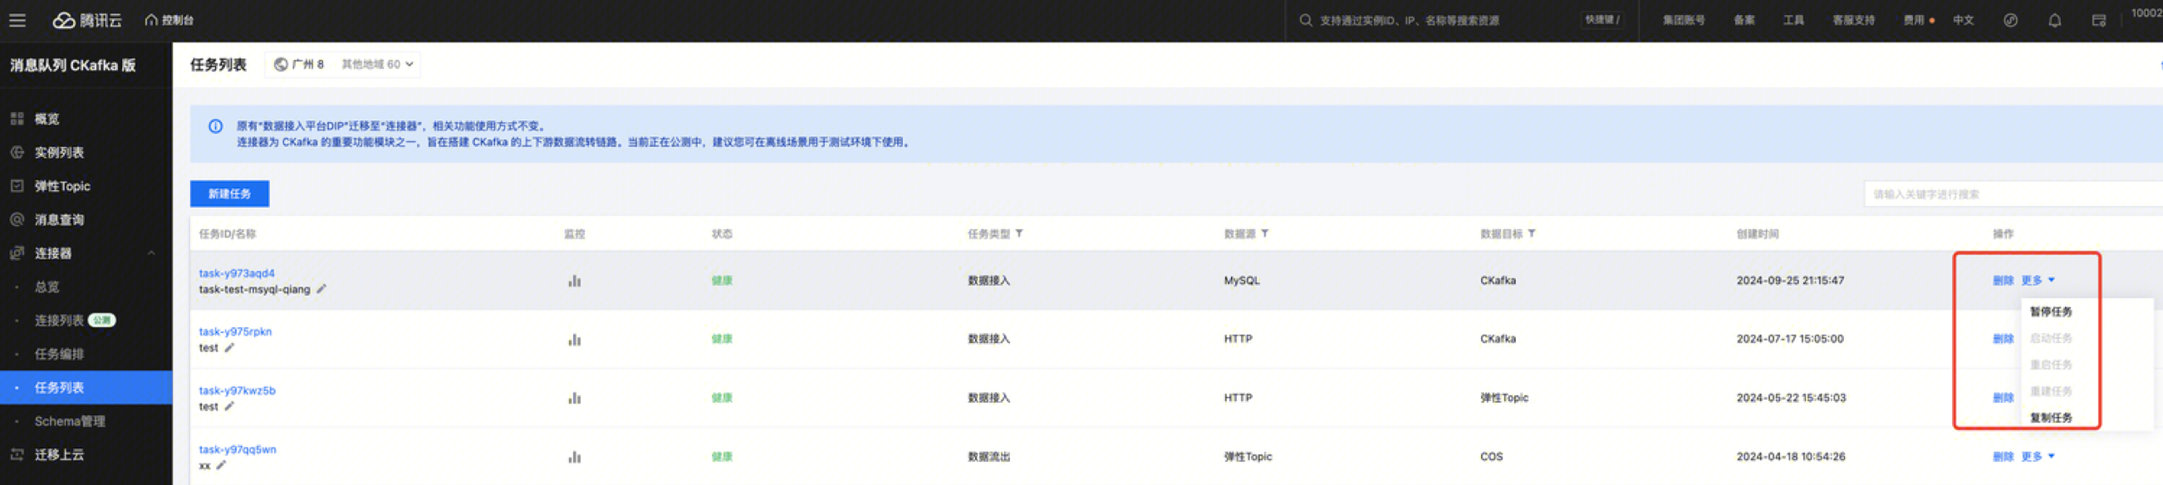Open the hamburger menu in top bar
Image resolution: width=2163 pixels, height=485 pixels.
click(x=17, y=20)
